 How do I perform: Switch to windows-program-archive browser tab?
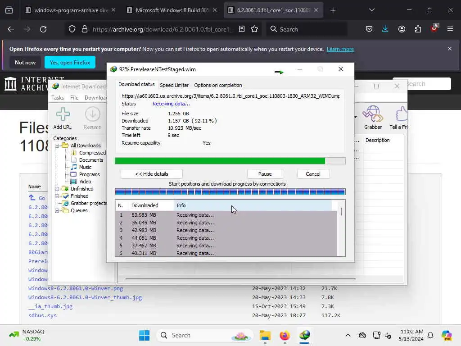(71, 10)
